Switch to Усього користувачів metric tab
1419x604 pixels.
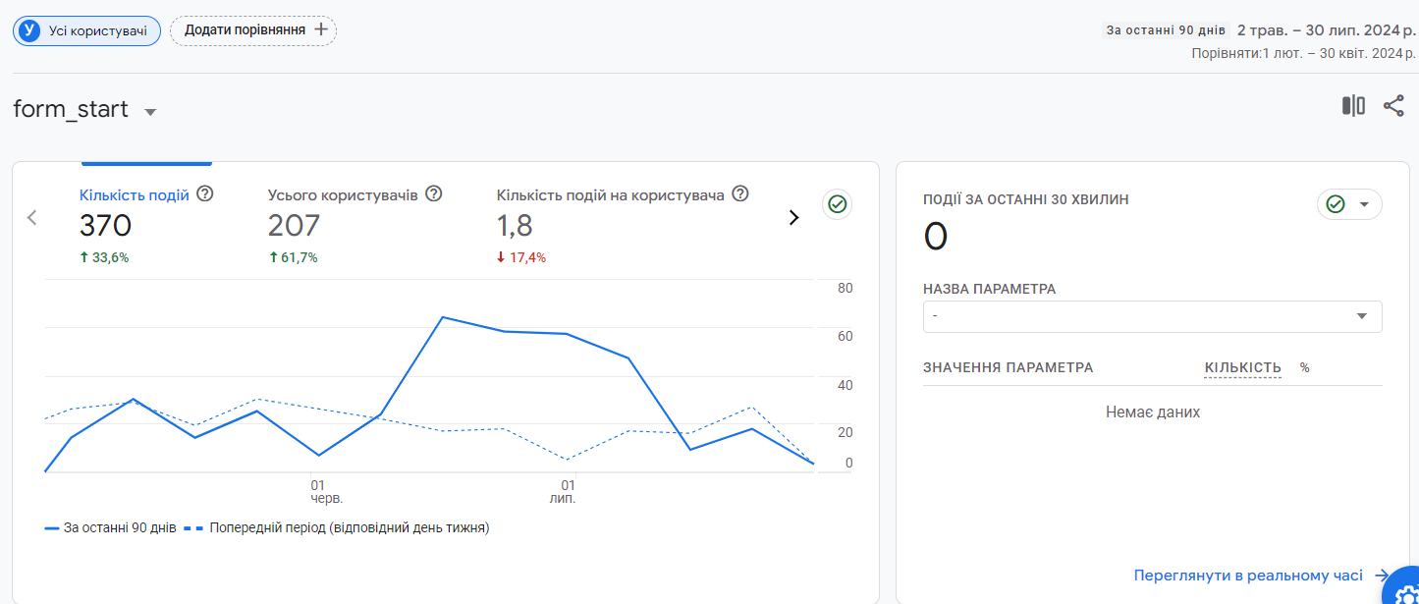(343, 195)
